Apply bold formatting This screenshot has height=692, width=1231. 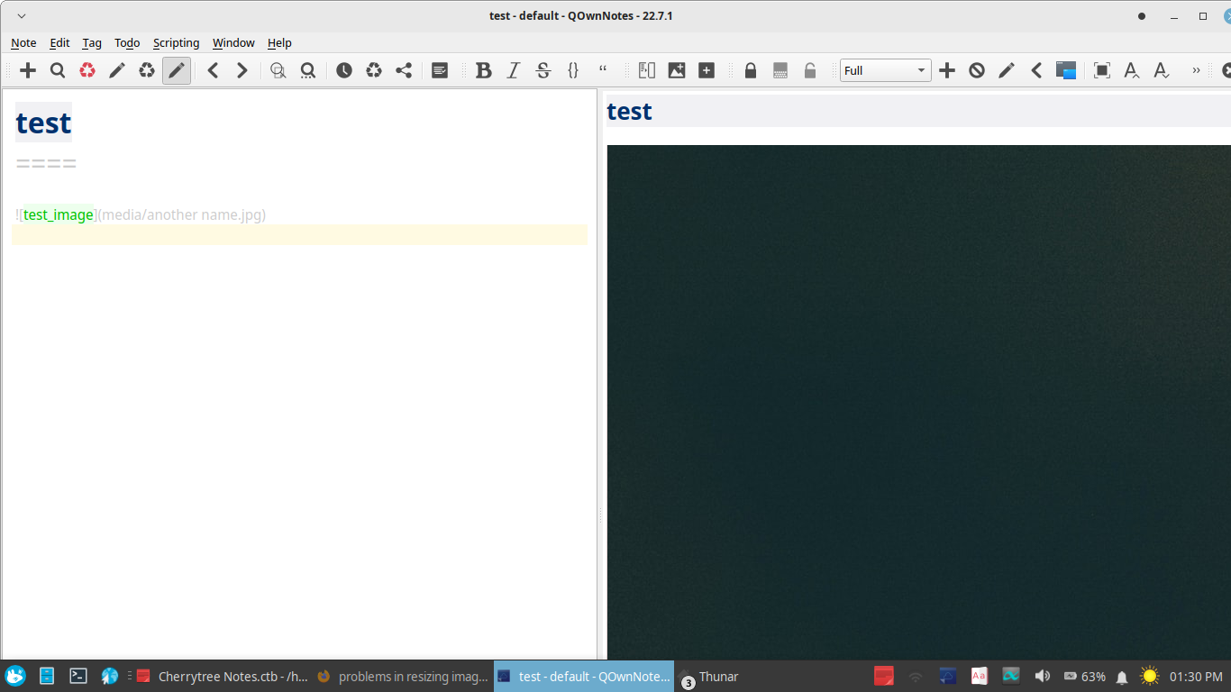pos(484,70)
